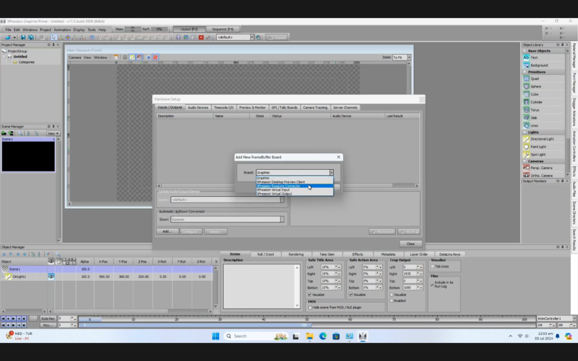Screen dimensions: 578x361
Task: Add an Ortho. Camera object
Action: [541, 175]
